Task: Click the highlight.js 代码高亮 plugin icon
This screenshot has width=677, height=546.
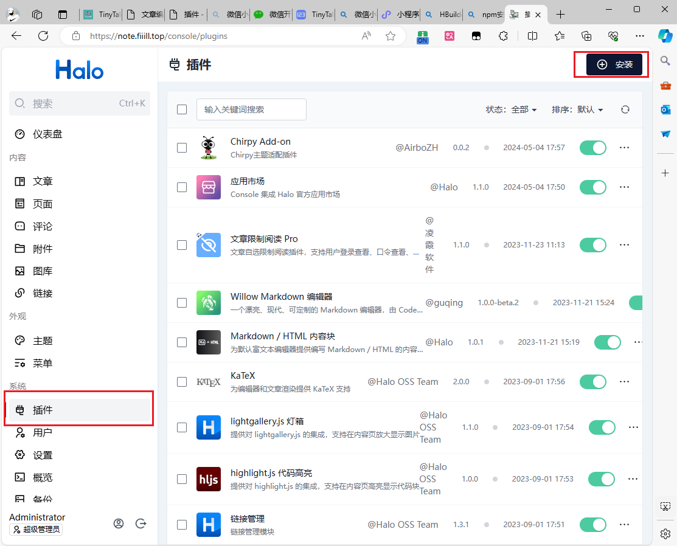Action: tap(209, 479)
